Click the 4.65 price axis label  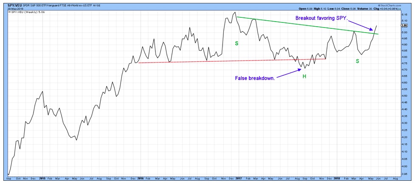click(404, 76)
